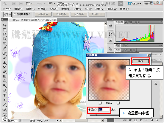
Task: Select the Hand tool in the toolbox
Action: click(x=4, y=119)
